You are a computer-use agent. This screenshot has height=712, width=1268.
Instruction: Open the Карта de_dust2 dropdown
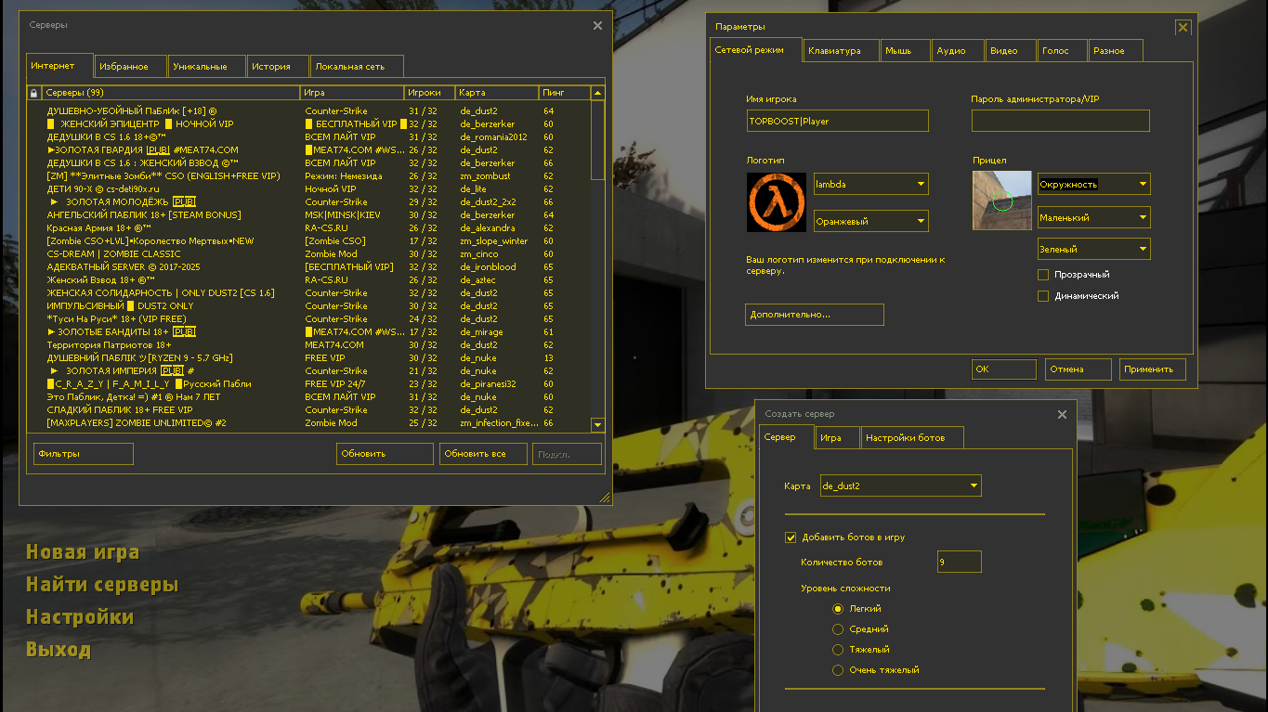[900, 485]
